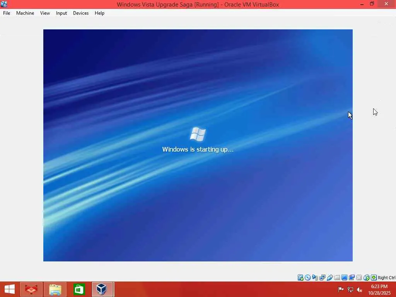Click the optical disc drive status icon
Image resolution: width=396 pixels, height=297 pixels.
coord(307,278)
